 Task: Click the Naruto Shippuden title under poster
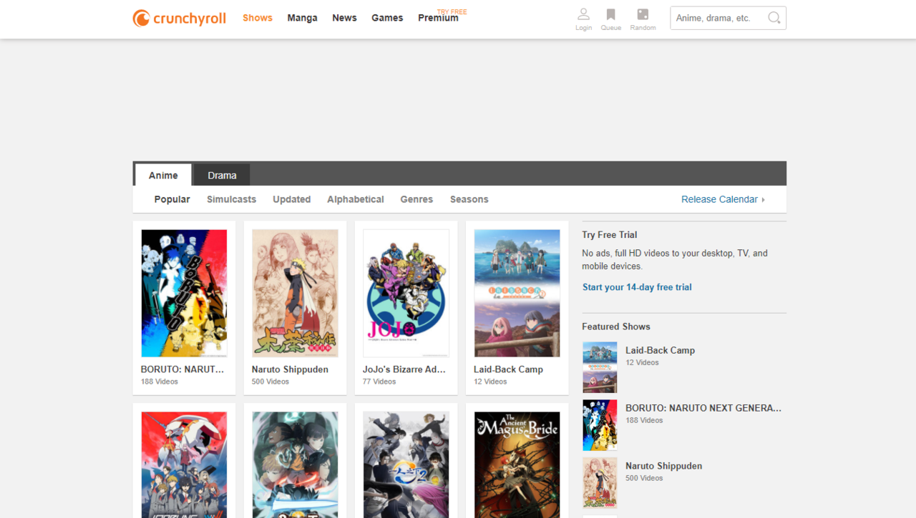pyautogui.click(x=290, y=369)
